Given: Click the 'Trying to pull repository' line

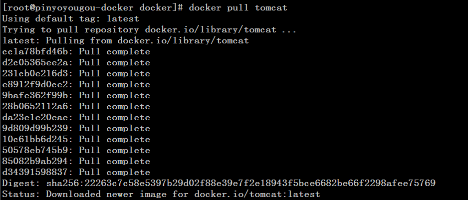Looking at the screenshot, I should click(x=149, y=30).
